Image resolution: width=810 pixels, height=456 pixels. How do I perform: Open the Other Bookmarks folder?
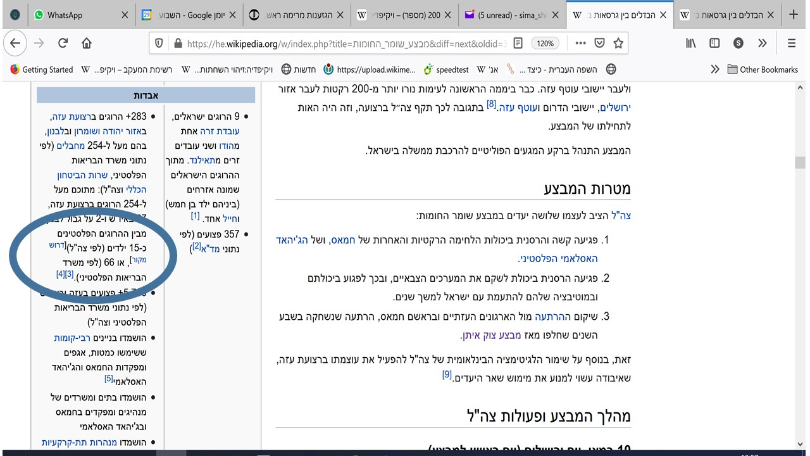pos(763,70)
